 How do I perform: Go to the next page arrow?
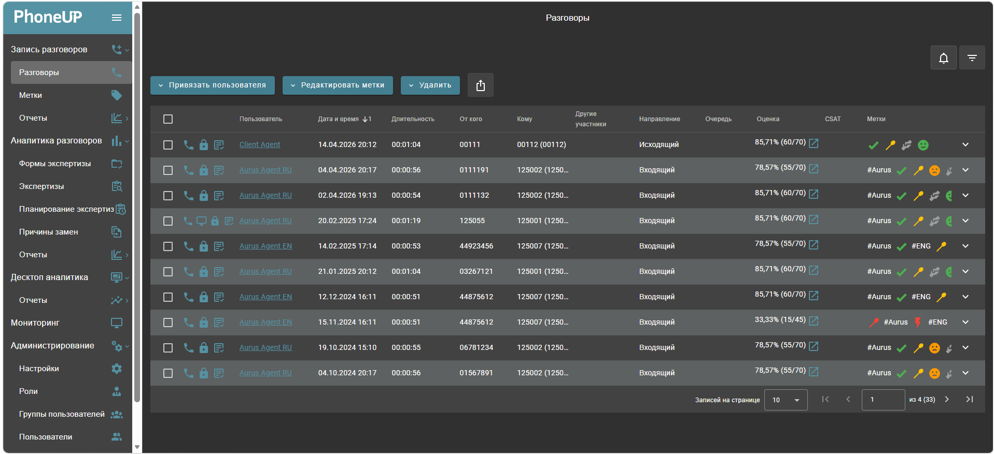947,399
